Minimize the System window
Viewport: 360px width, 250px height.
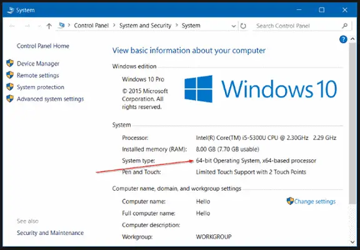point(299,10)
